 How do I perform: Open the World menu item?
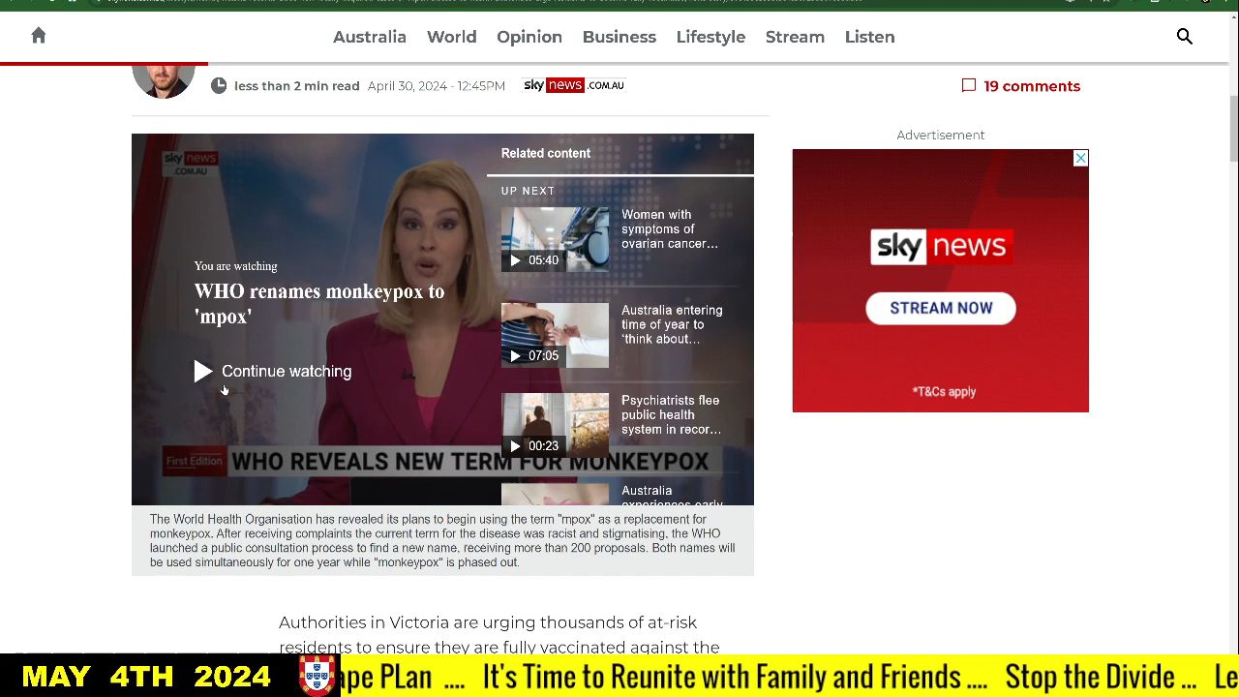click(451, 37)
